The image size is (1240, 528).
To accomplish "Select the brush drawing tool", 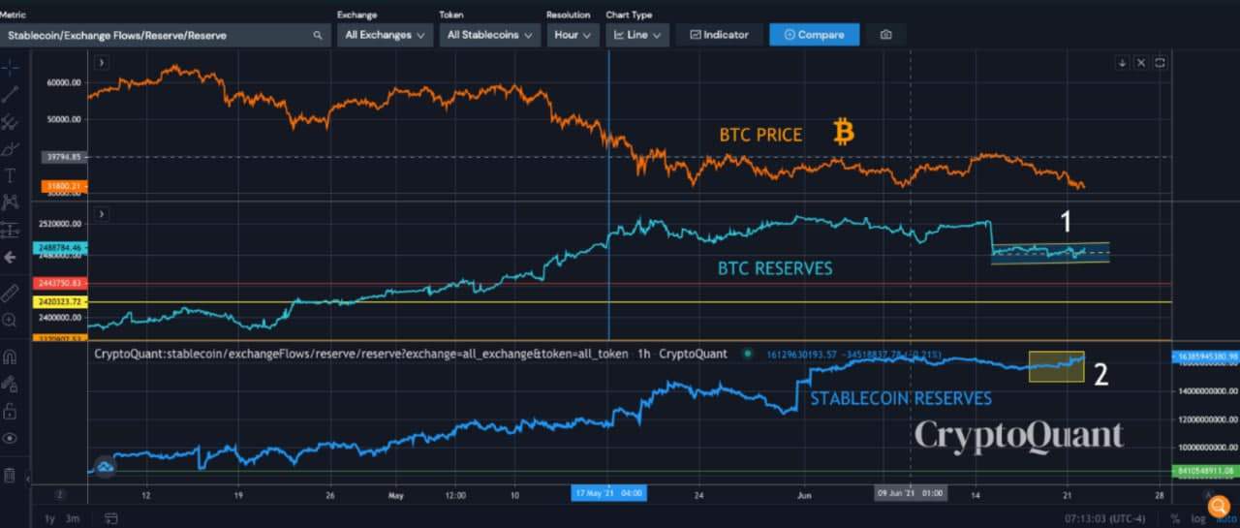I will tap(11, 149).
